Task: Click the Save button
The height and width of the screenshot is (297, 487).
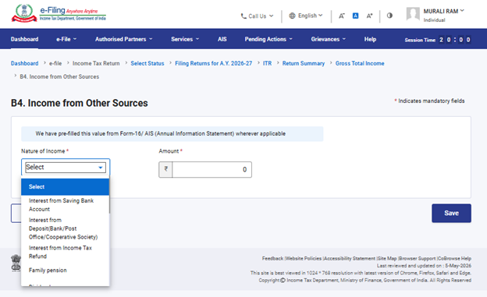Action: [451, 214]
